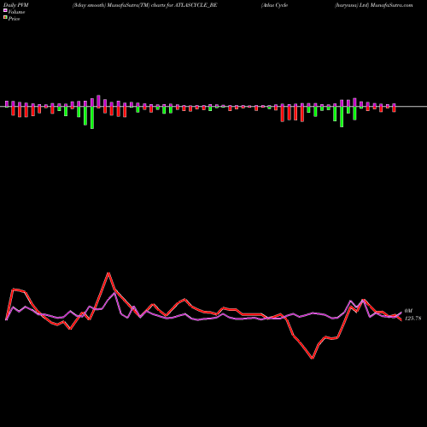Click the 'ATLASCYCLE_BE' chart heading text

(x=196, y=5)
